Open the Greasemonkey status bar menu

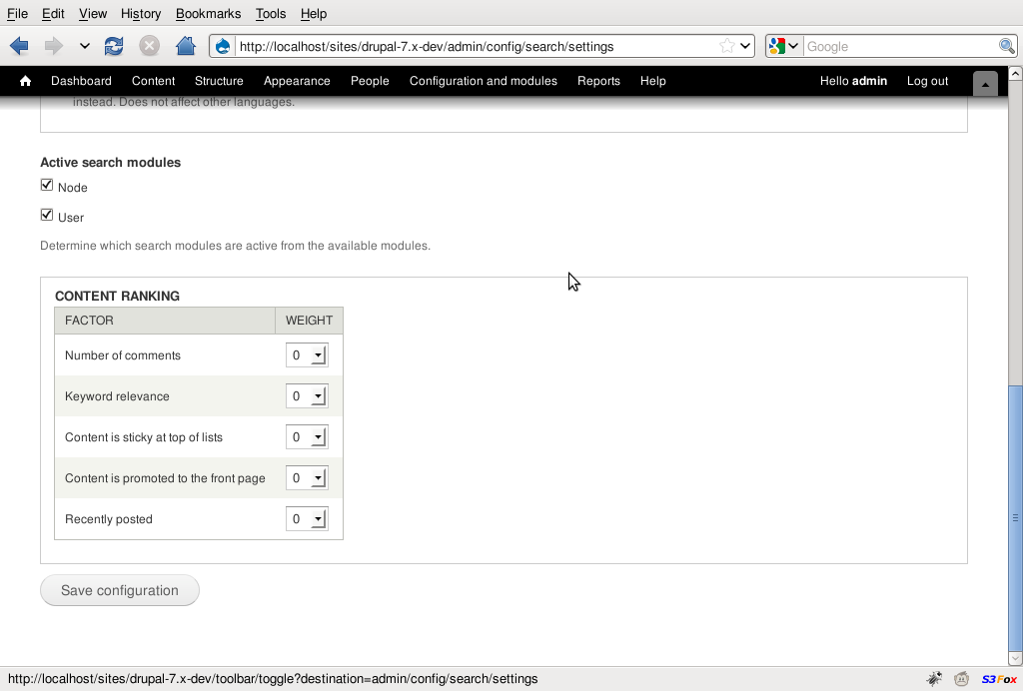pos(960,678)
